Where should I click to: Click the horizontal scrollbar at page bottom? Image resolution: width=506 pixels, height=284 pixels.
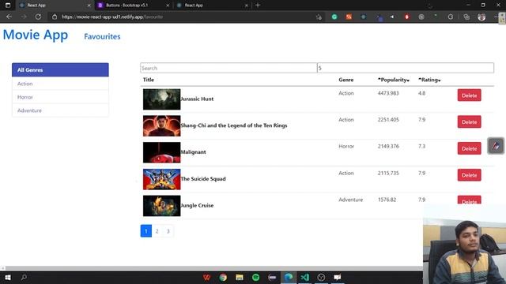tap(213, 268)
